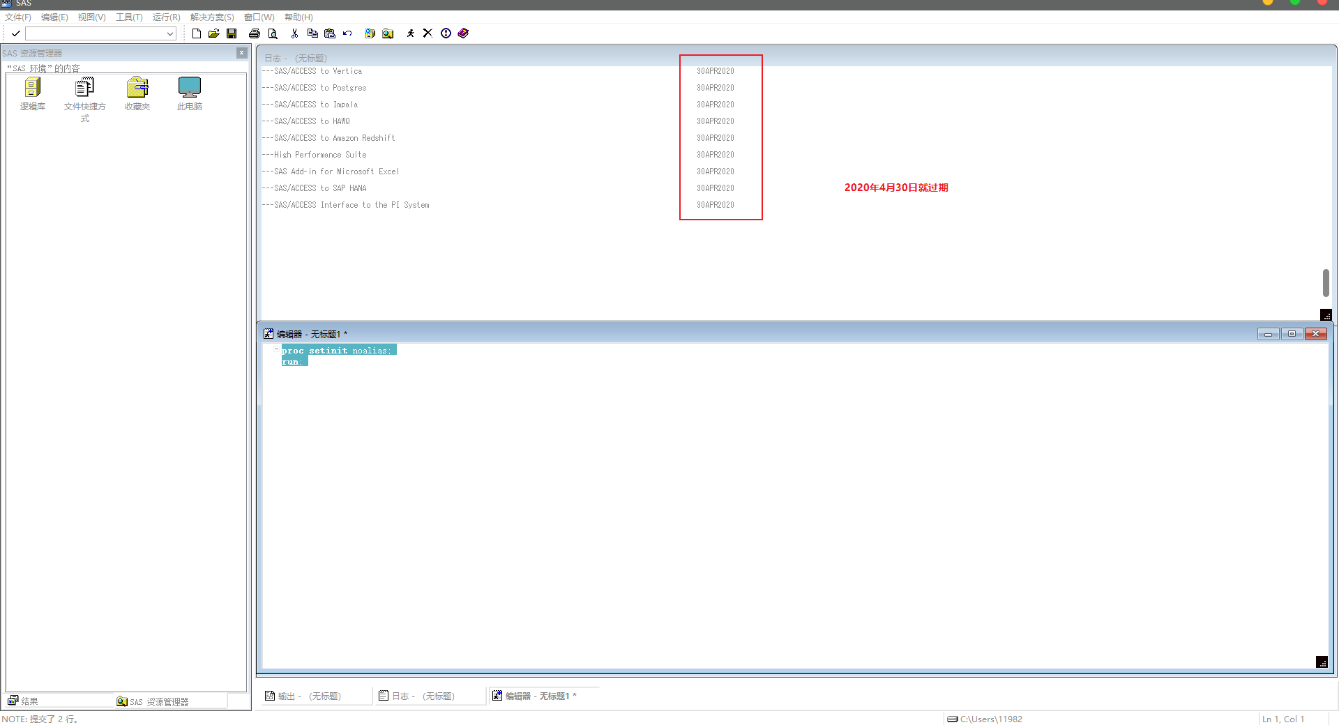
Task: Copy selection with the copy icon
Action: 312,33
